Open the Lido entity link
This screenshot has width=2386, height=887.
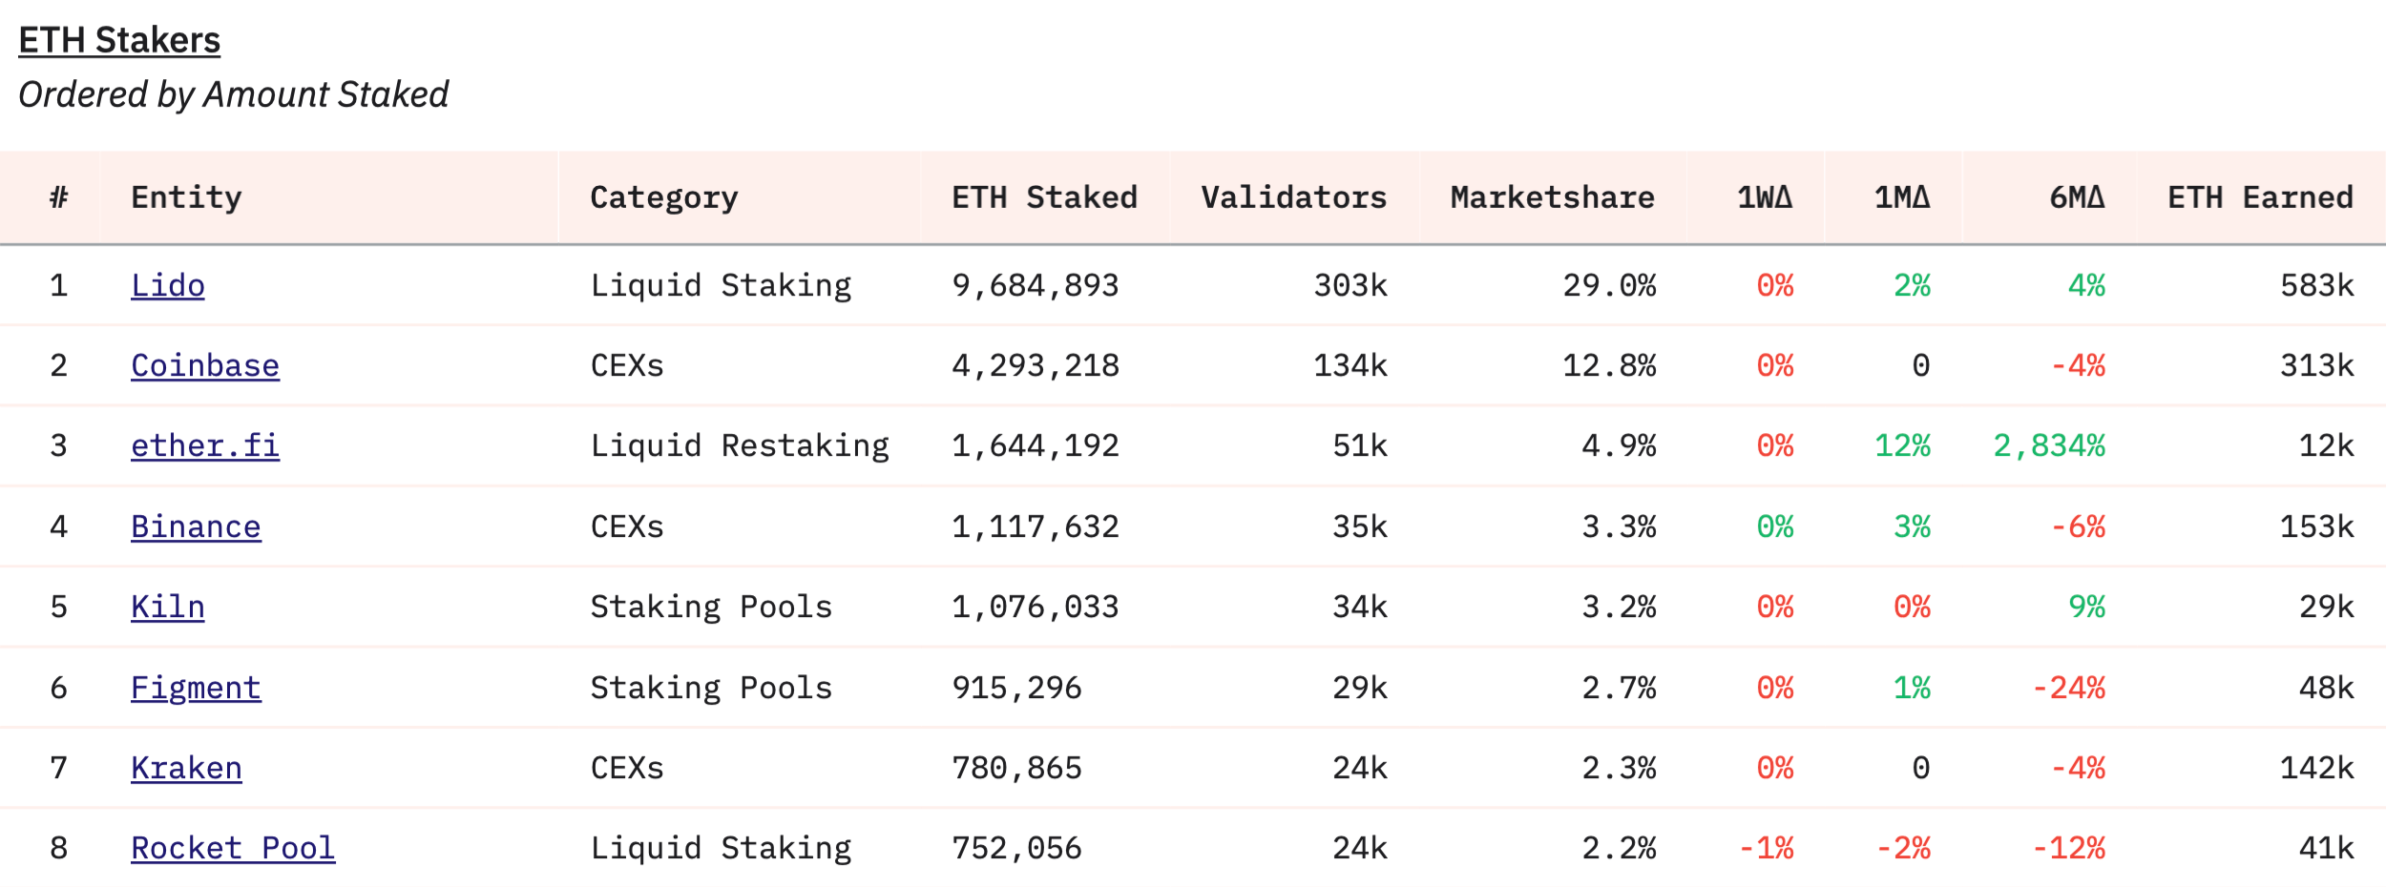pos(168,285)
